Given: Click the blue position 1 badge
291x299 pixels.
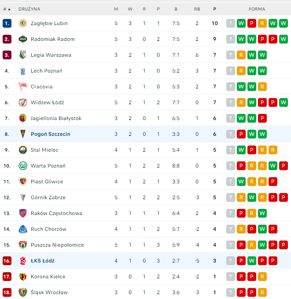Looking at the screenshot, I should pos(7,23).
